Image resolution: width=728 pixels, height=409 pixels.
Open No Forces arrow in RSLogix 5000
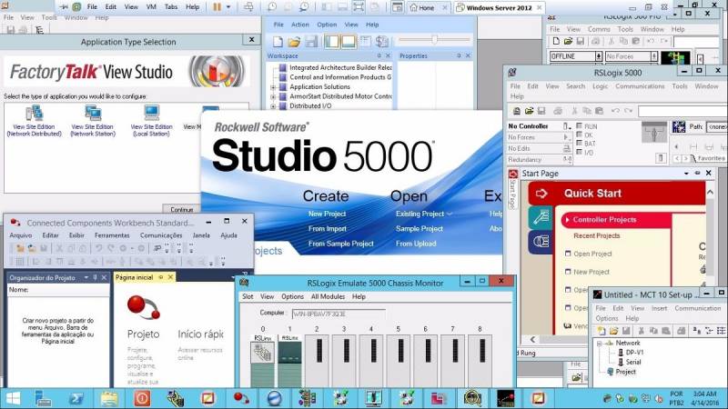coord(566,137)
